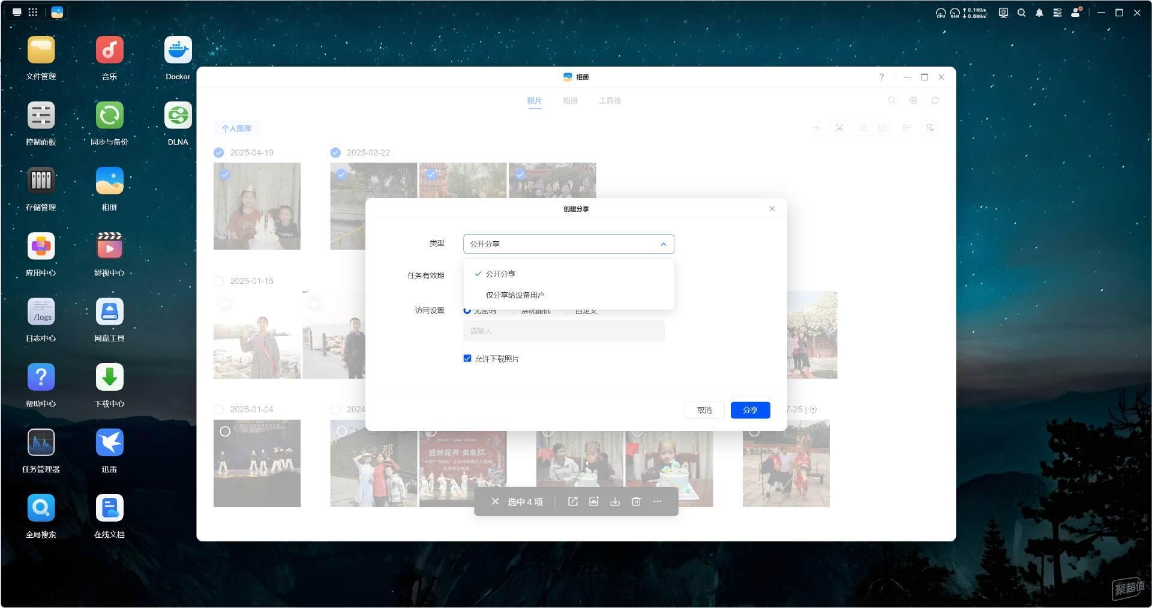Click search icon in album window
Screen dimensions: 1152x608
point(892,100)
